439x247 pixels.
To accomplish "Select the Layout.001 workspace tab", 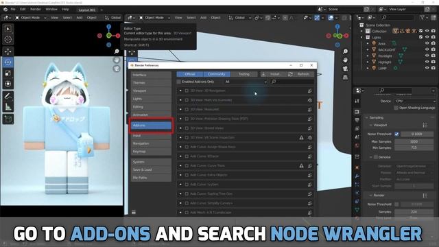I will pyautogui.click(x=87, y=10).
